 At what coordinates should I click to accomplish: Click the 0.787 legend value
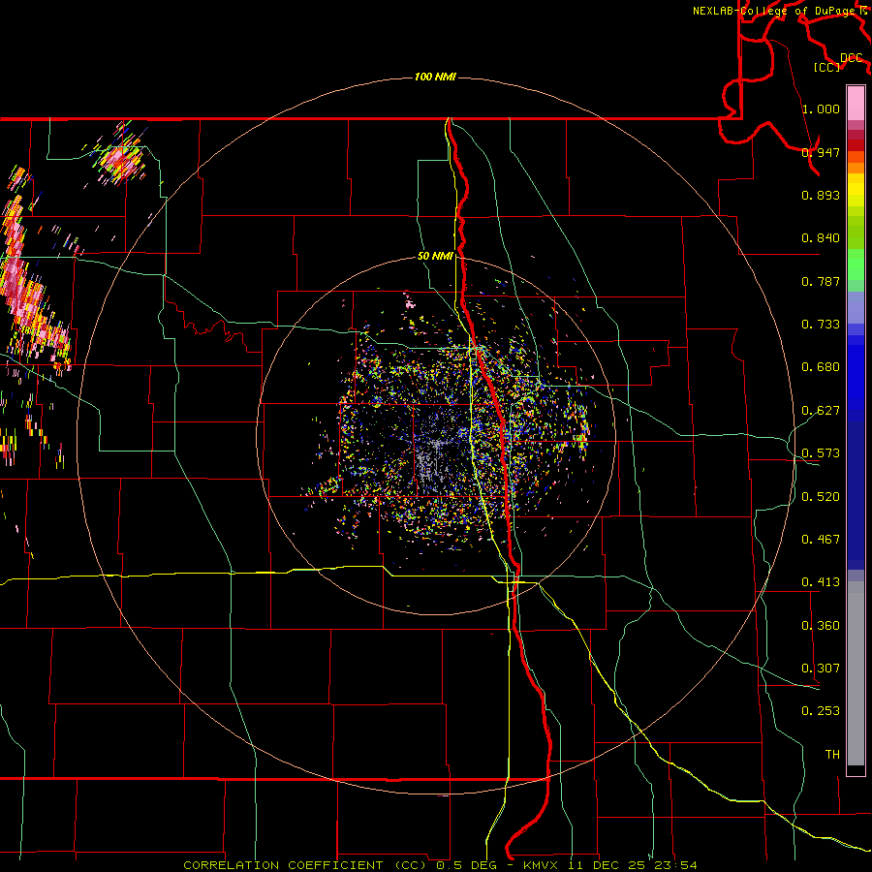pos(821,281)
